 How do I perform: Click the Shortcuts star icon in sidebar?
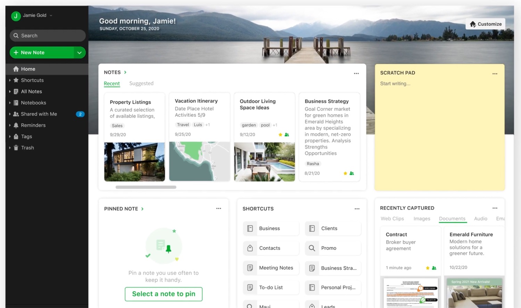(x=16, y=80)
